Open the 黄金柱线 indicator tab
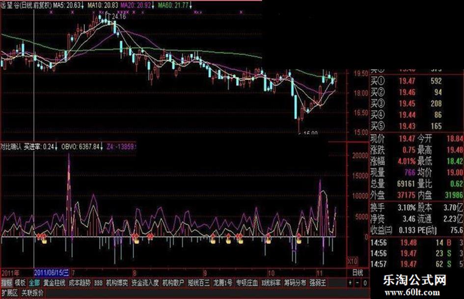Image resolution: width=464 pixels, height=299 pixels. [54, 283]
